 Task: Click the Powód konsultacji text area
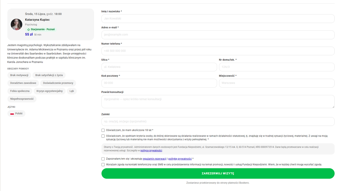tap(218, 101)
